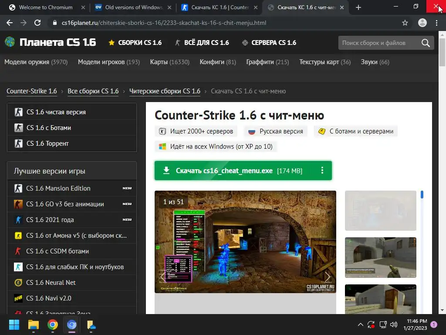Follow the Все сборки CS 1.6 breadcrumb
This screenshot has height=335, width=446.
tap(93, 91)
